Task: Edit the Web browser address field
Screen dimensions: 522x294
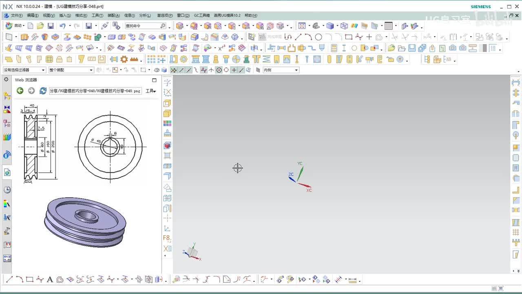Action: (95, 91)
